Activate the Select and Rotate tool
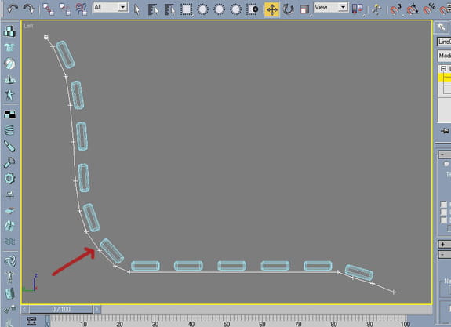This screenshot has width=451, height=327. point(288,9)
